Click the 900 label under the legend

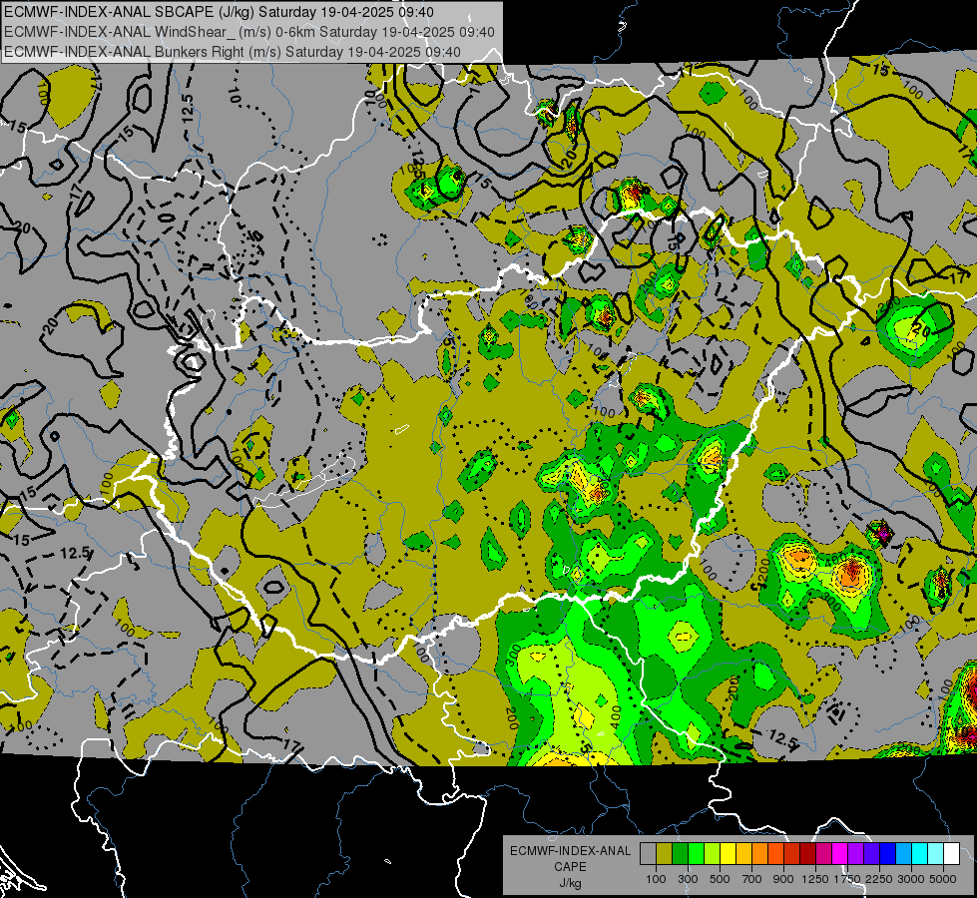(x=783, y=879)
